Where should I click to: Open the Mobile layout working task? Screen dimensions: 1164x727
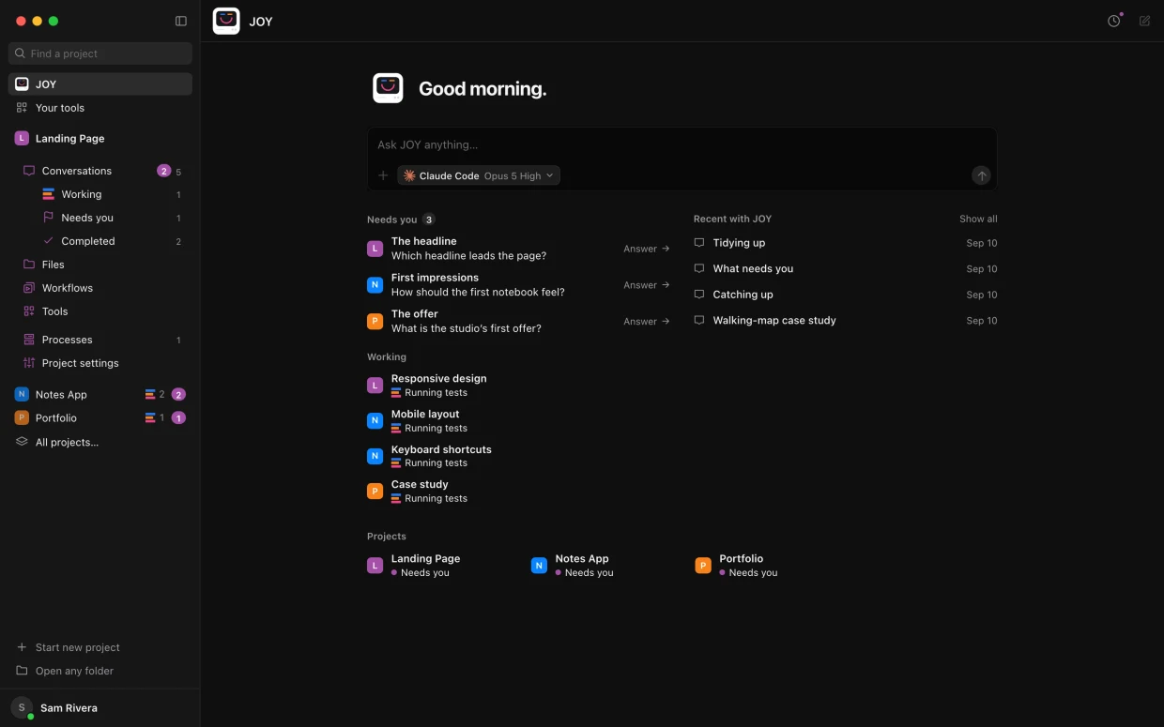(519, 421)
